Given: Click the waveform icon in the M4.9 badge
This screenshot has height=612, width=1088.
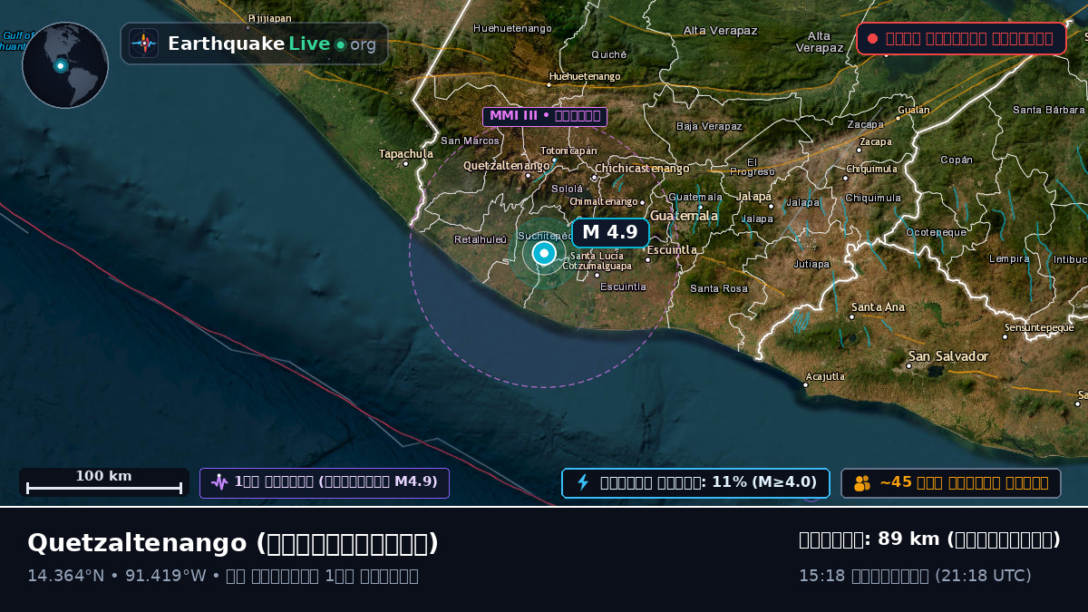Looking at the screenshot, I should (x=219, y=482).
